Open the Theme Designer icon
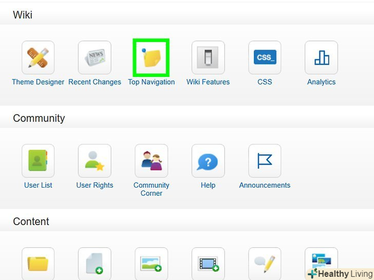Screen dimensions: 374x280 point(38,58)
